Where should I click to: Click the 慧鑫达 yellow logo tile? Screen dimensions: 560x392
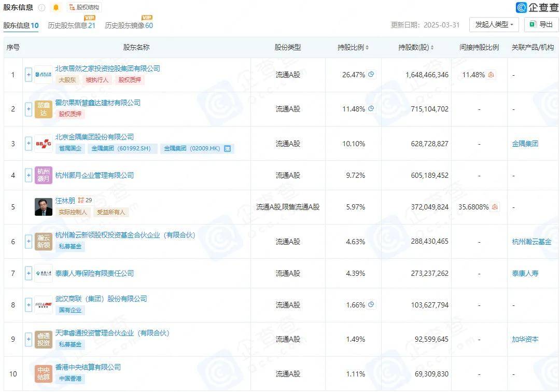[x=44, y=109]
